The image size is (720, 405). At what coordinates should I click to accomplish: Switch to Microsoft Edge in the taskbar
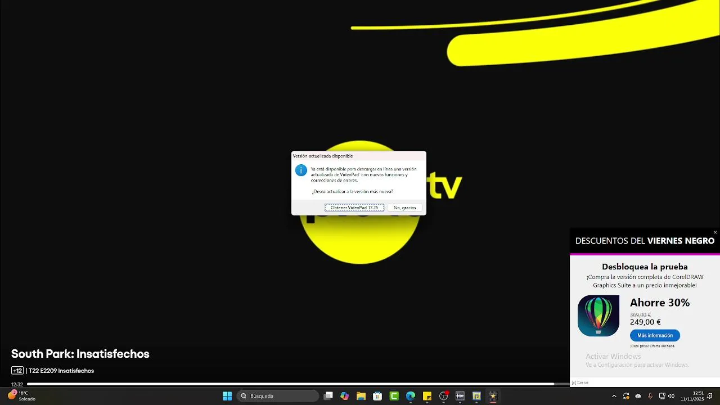pyautogui.click(x=411, y=396)
